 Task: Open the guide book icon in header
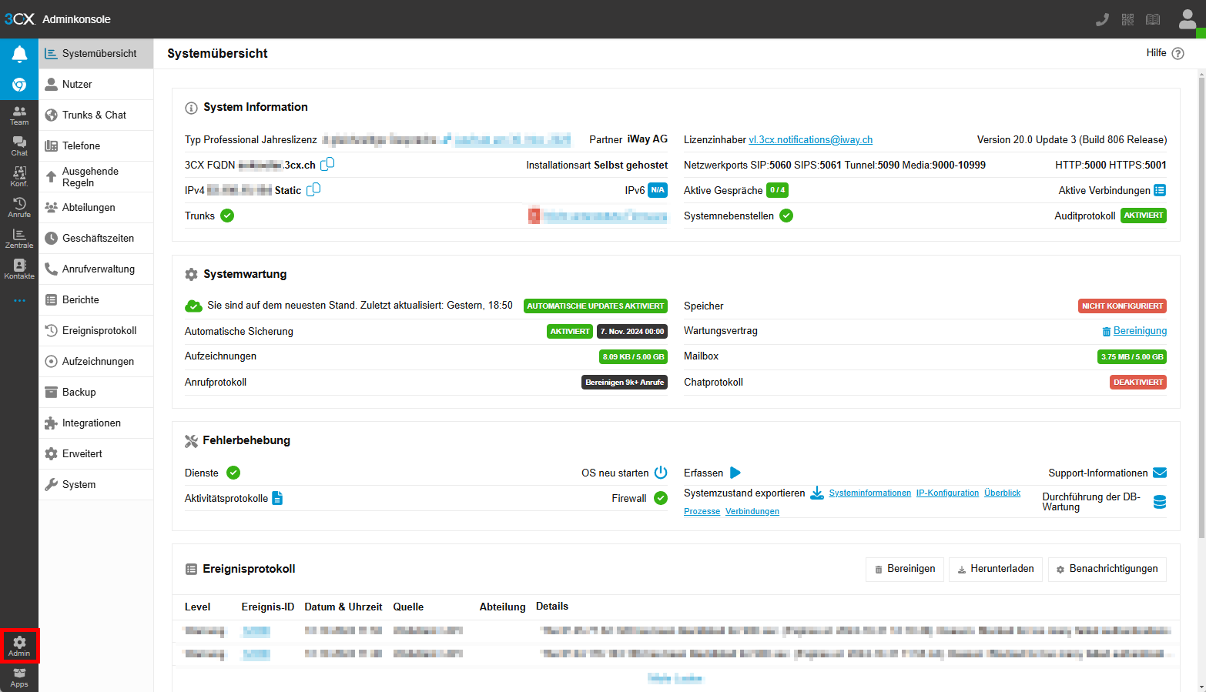pos(1153,19)
